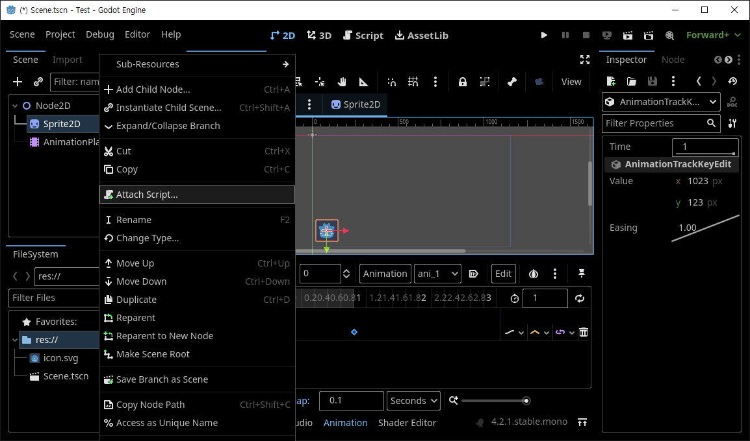Collapse the res:// folder in FileSystem
This screenshot has height=441, width=750.
tap(15, 340)
